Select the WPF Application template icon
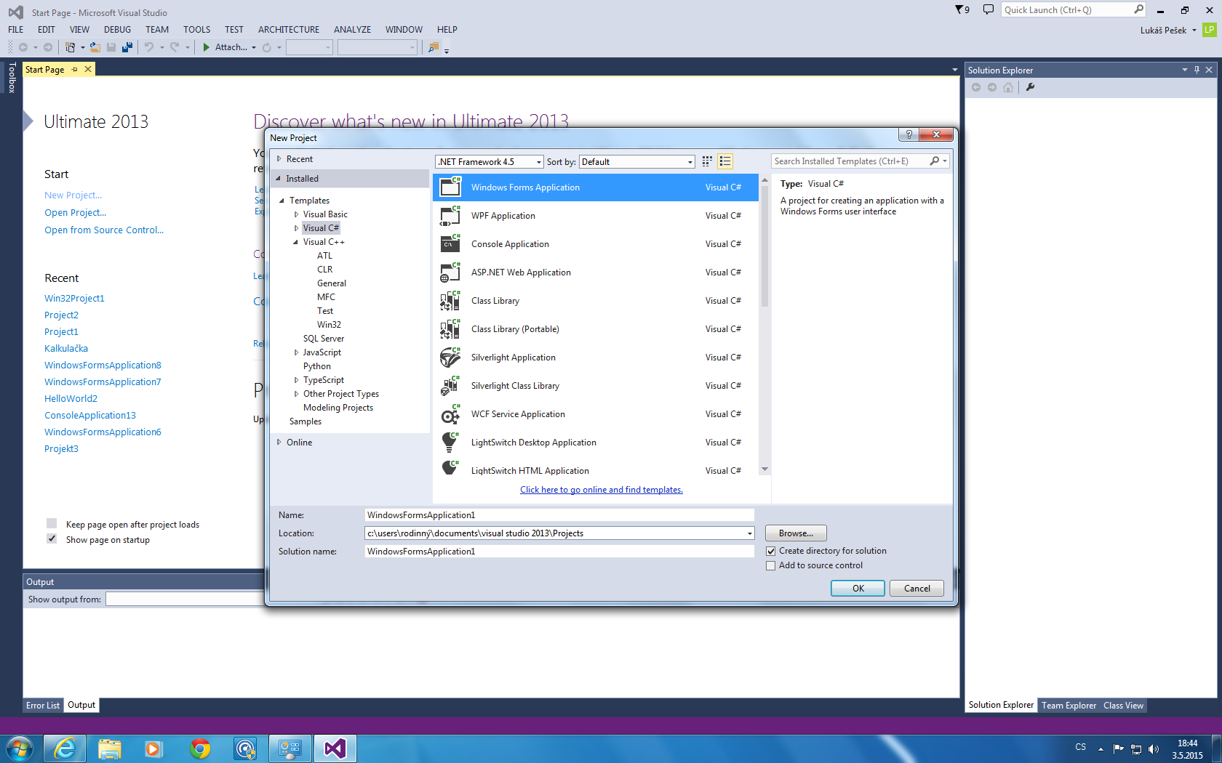Screen dimensions: 1222x763 coord(450,215)
